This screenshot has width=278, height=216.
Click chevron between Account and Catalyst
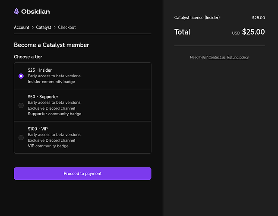[x=33, y=27]
